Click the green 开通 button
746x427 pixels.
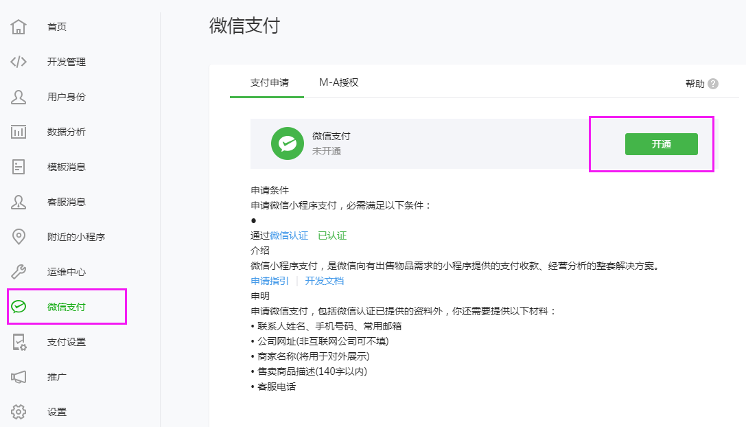tap(662, 144)
